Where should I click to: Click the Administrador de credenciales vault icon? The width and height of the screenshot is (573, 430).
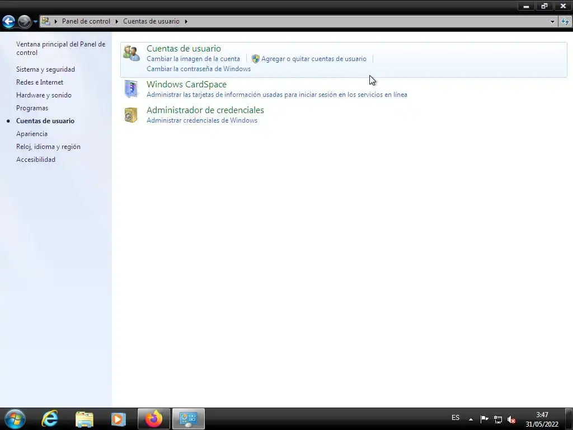click(x=131, y=115)
